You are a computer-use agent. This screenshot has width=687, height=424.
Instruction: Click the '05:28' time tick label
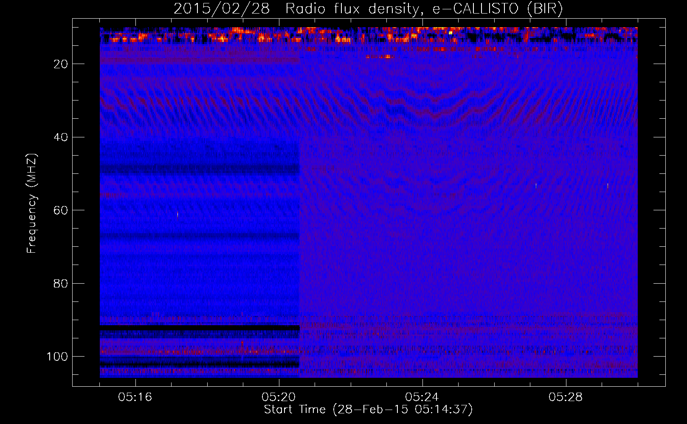coord(566,397)
